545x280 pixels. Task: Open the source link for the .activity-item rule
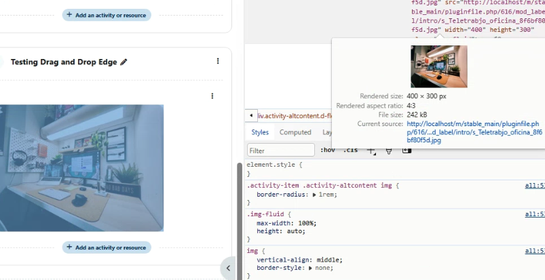point(535,186)
